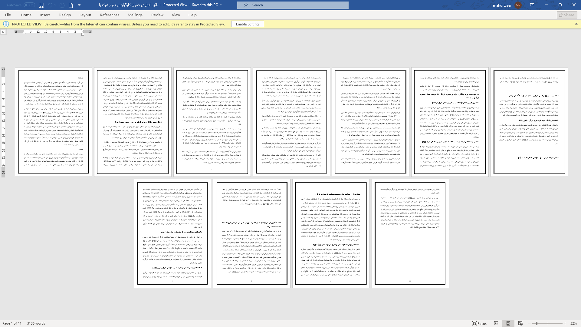Viewport: 581px width, 327px height.
Task: Switch to Web Layout view
Action: click(x=520, y=323)
